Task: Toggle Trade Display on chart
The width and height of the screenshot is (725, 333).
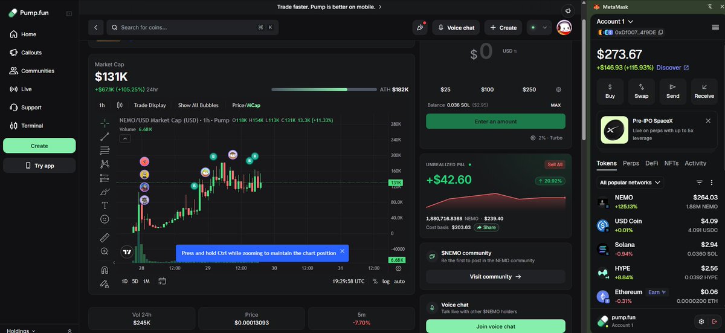Action: pos(150,105)
